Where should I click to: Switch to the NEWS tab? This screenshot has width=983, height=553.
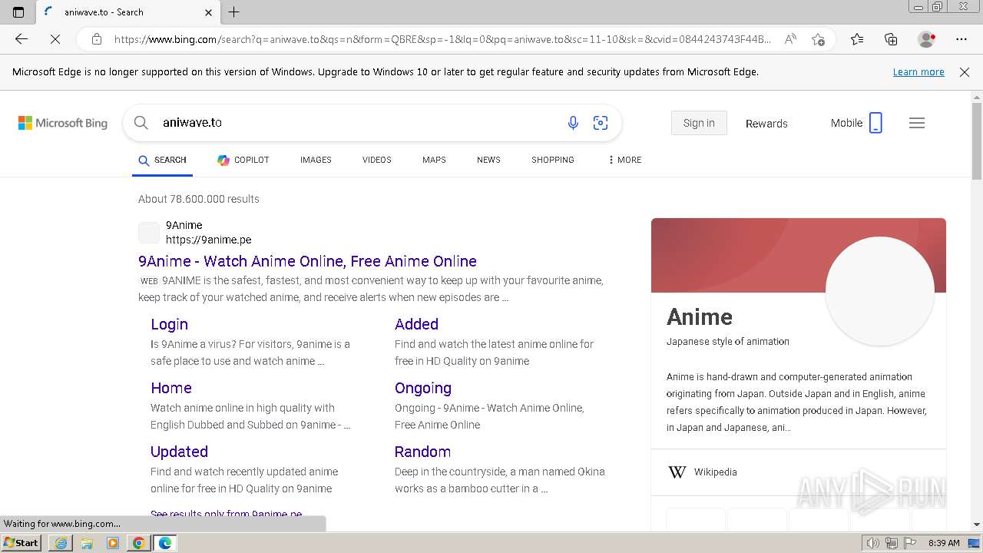[488, 160]
